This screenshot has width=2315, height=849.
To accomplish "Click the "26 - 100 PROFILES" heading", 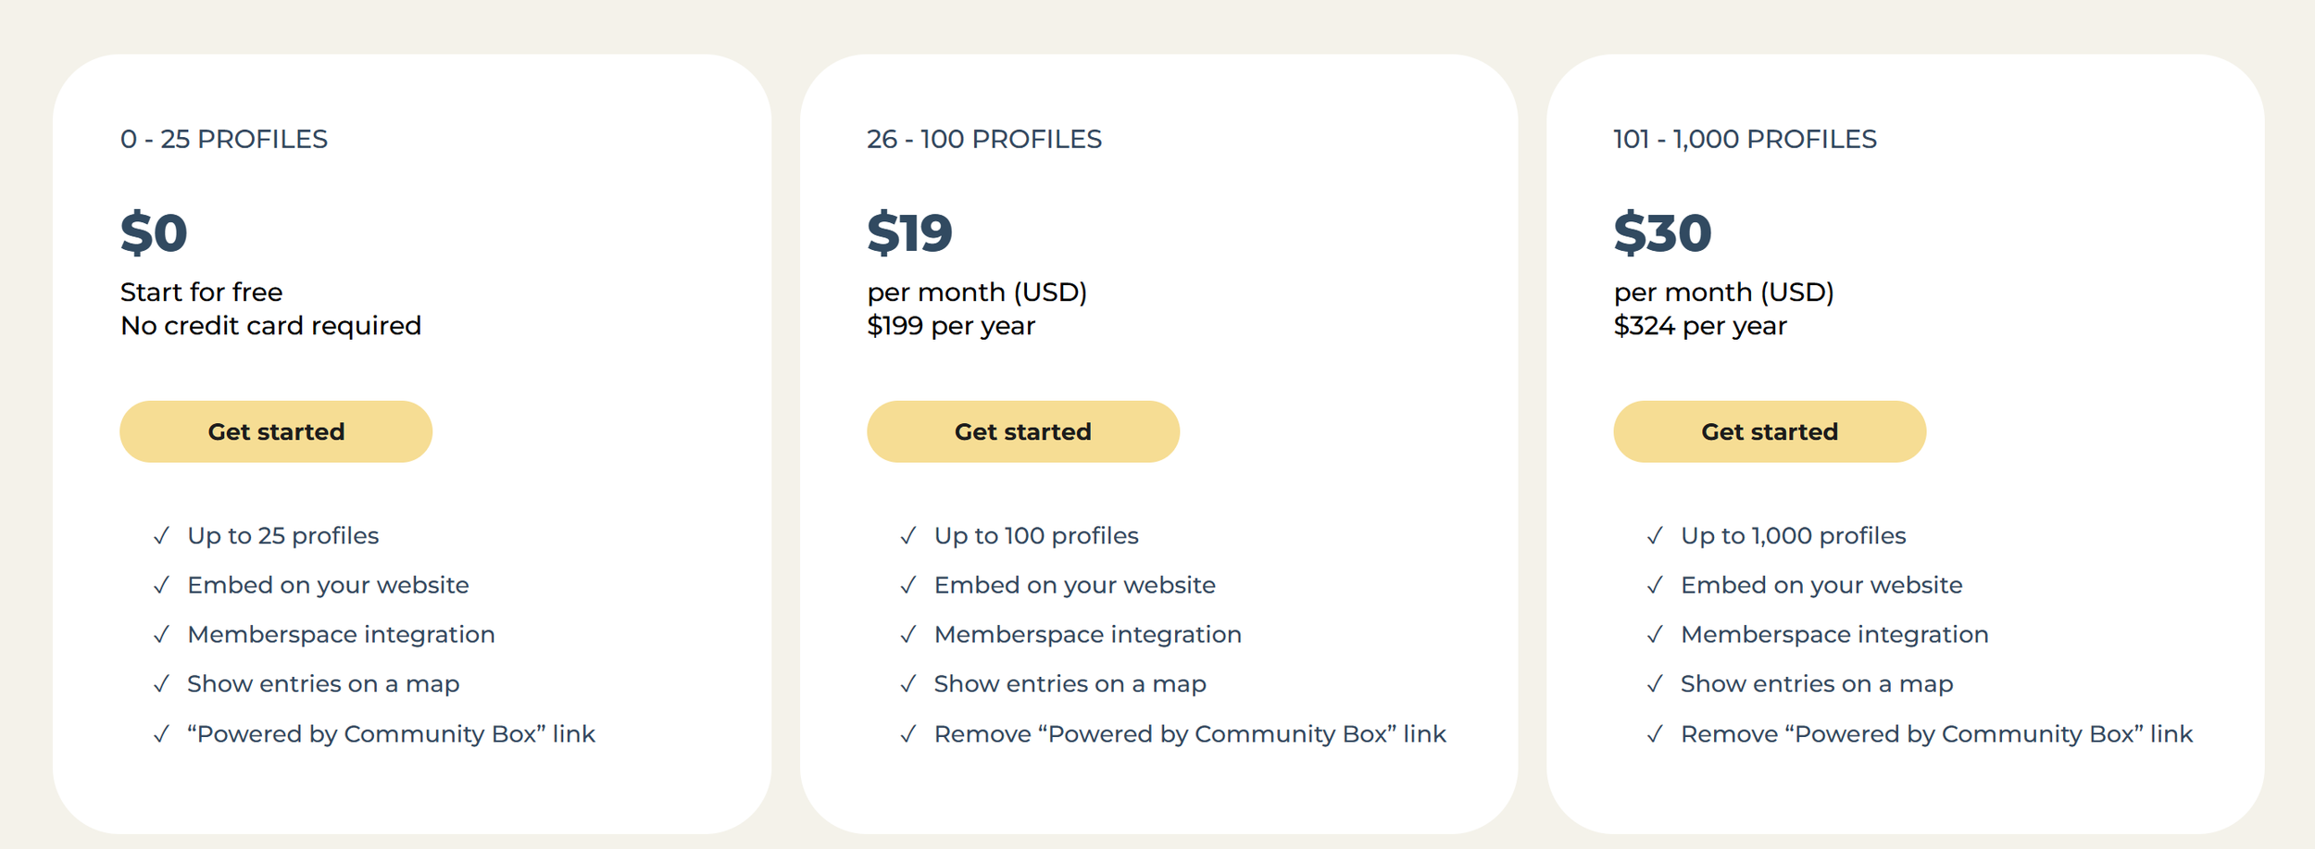I will pyautogui.click(x=983, y=139).
